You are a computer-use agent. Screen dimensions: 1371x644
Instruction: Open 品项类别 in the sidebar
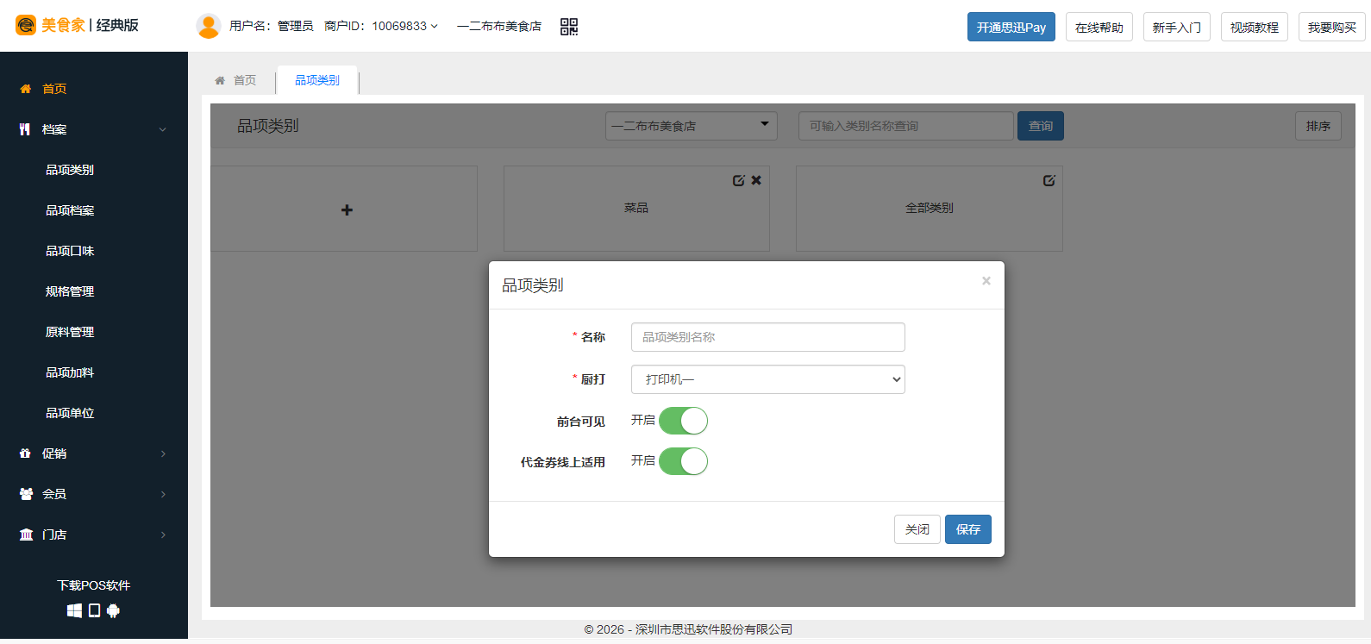[x=70, y=170]
